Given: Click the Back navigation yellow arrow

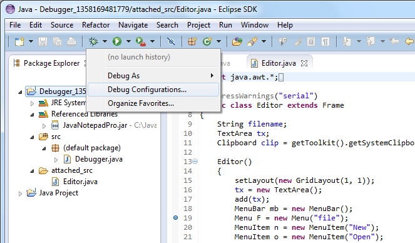Looking at the screenshot, I should tap(409, 41).
